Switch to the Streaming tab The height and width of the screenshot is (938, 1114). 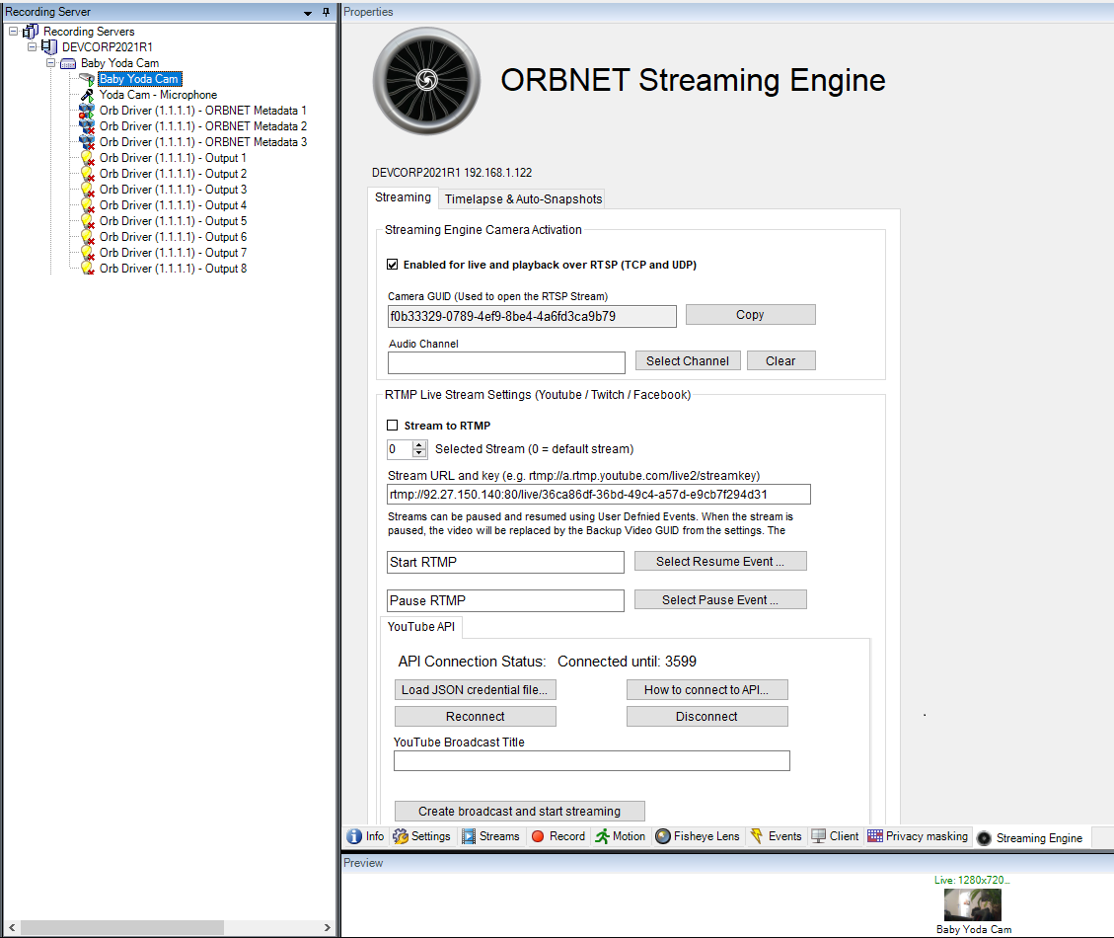pos(403,197)
